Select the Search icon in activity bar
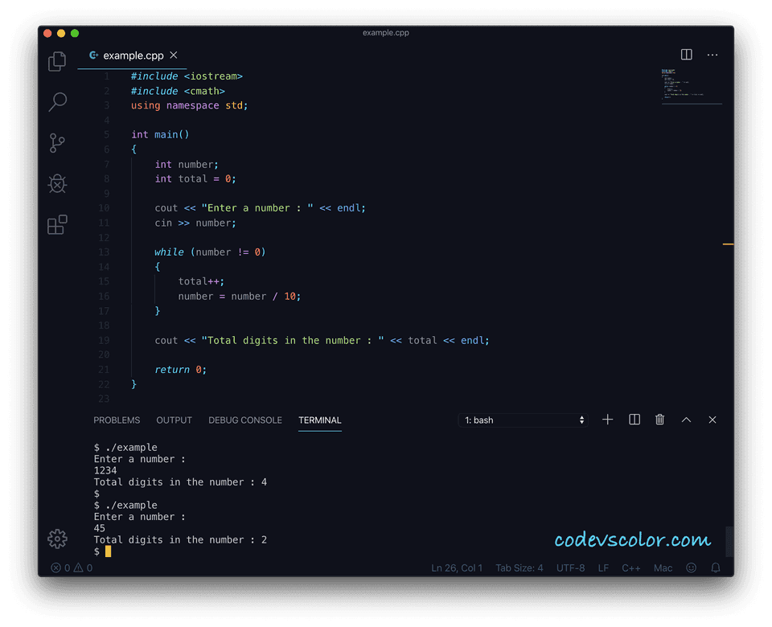772x627 pixels. tap(56, 102)
